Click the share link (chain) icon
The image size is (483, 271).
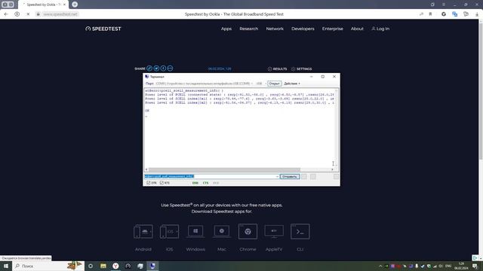coord(149,69)
